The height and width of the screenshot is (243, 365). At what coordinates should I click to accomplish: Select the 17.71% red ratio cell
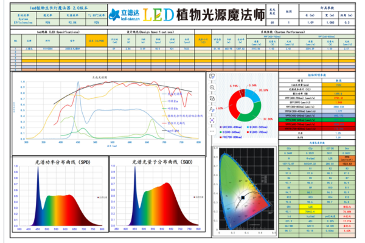click(347, 221)
